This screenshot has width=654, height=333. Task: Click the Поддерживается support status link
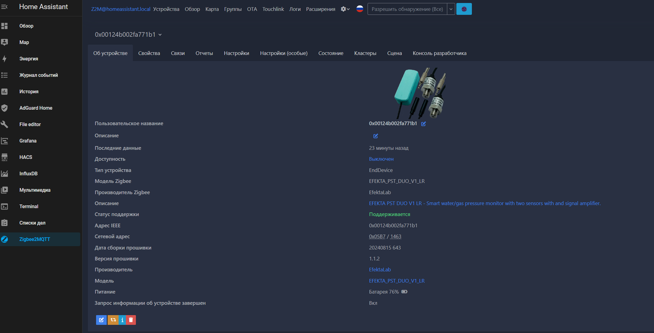click(x=389, y=215)
